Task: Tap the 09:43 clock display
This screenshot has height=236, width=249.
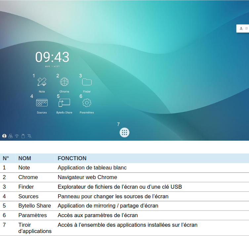Action: pos(52,57)
